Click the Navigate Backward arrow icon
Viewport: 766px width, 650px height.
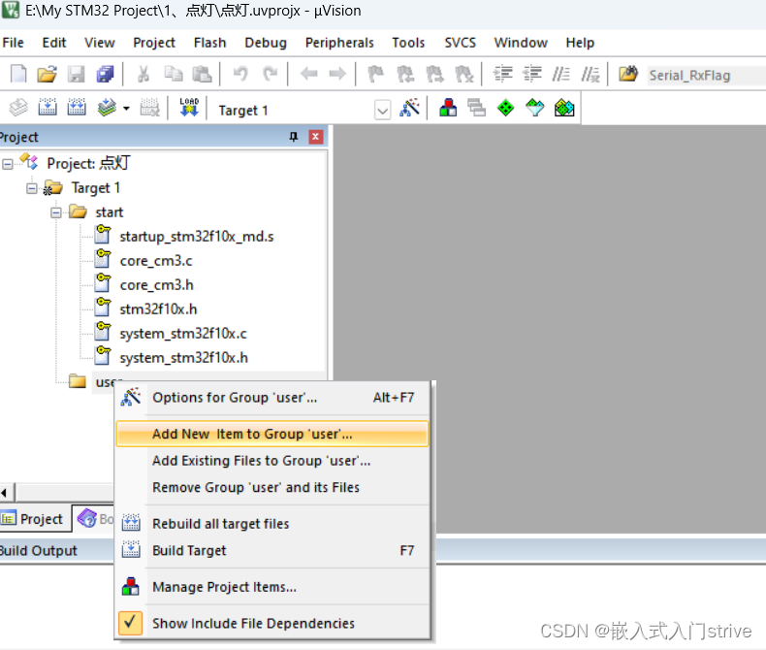[x=308, y=75]
